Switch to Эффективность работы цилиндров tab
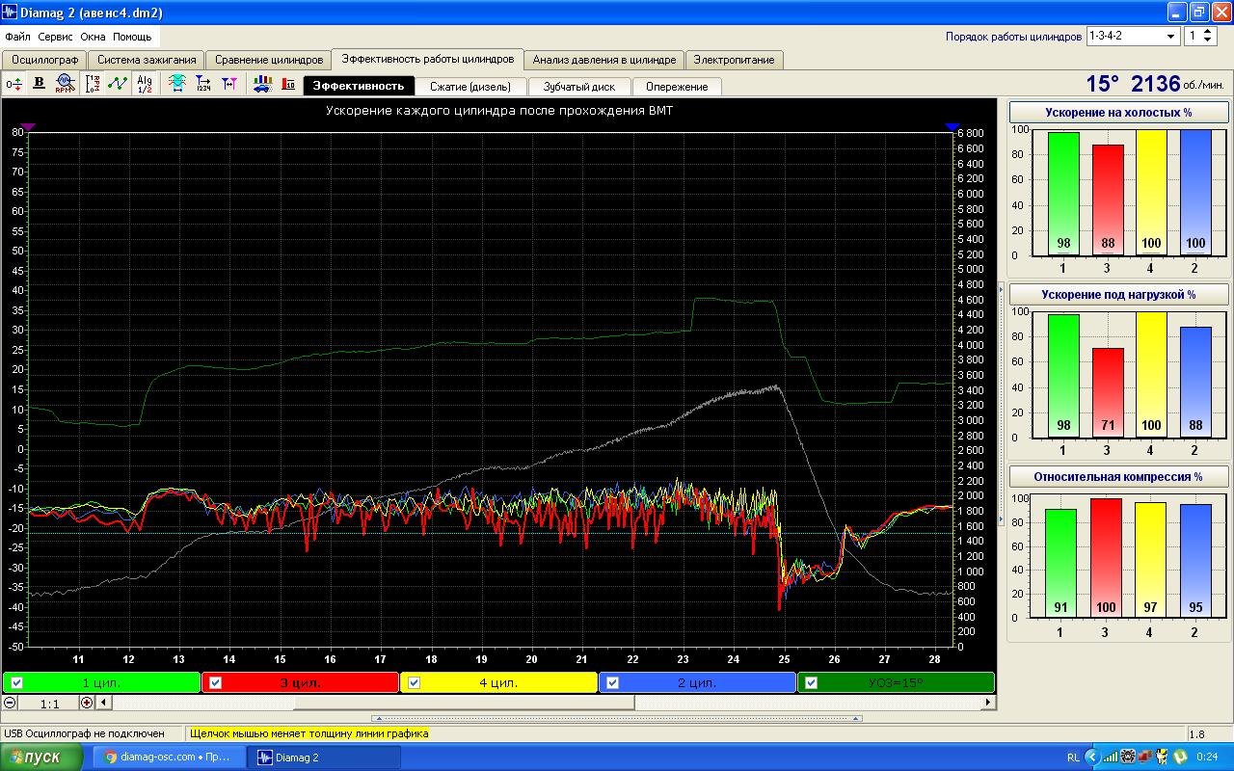This screenshot has width=1234, height=771. 428,59
